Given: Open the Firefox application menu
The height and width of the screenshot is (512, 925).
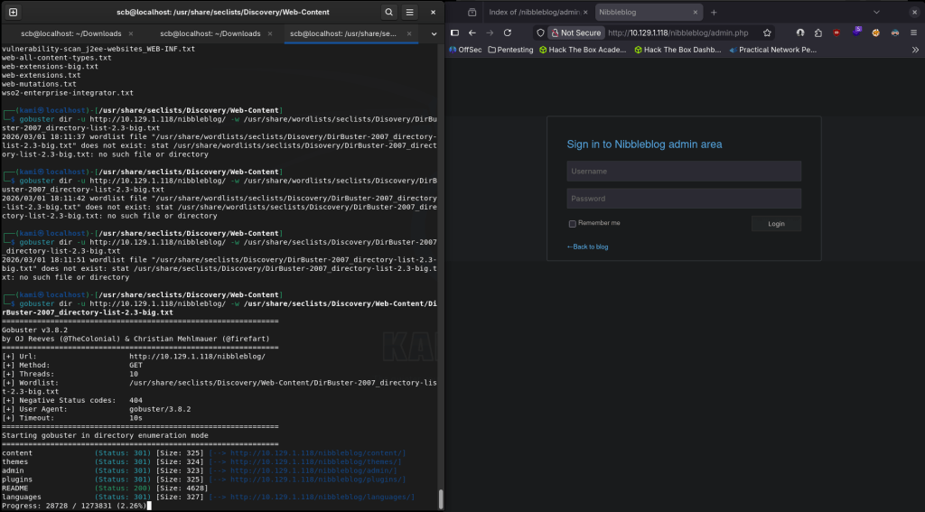Looking at the screenshot, I should coord(912,33).
